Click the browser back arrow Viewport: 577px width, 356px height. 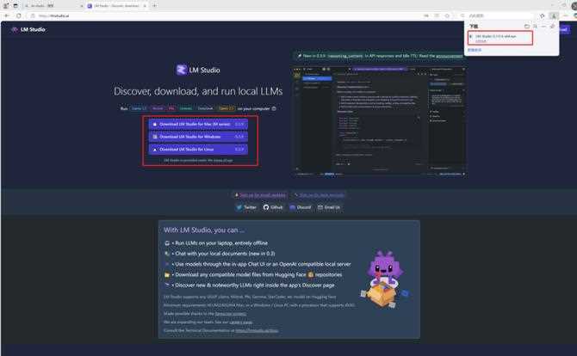click(x=7, y=15)
